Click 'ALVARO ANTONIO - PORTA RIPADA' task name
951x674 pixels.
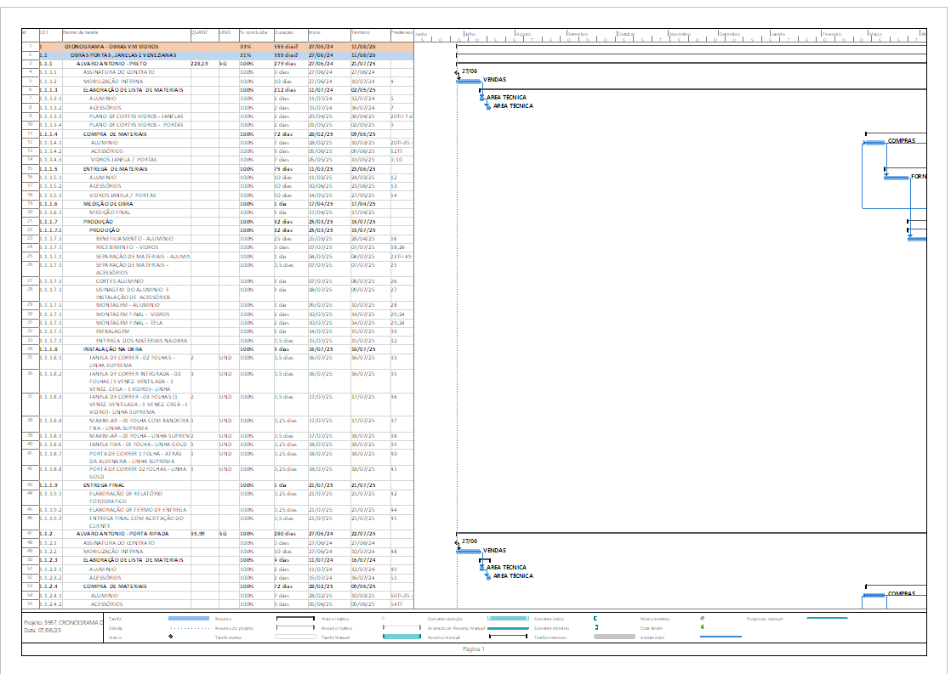[x=122, y=534]
